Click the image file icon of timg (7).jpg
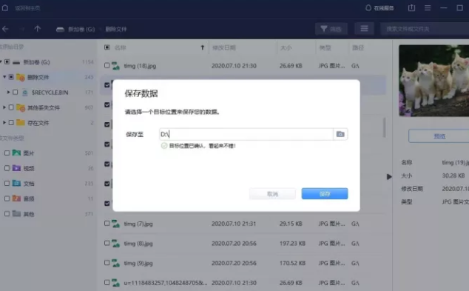 click(115, 224)
